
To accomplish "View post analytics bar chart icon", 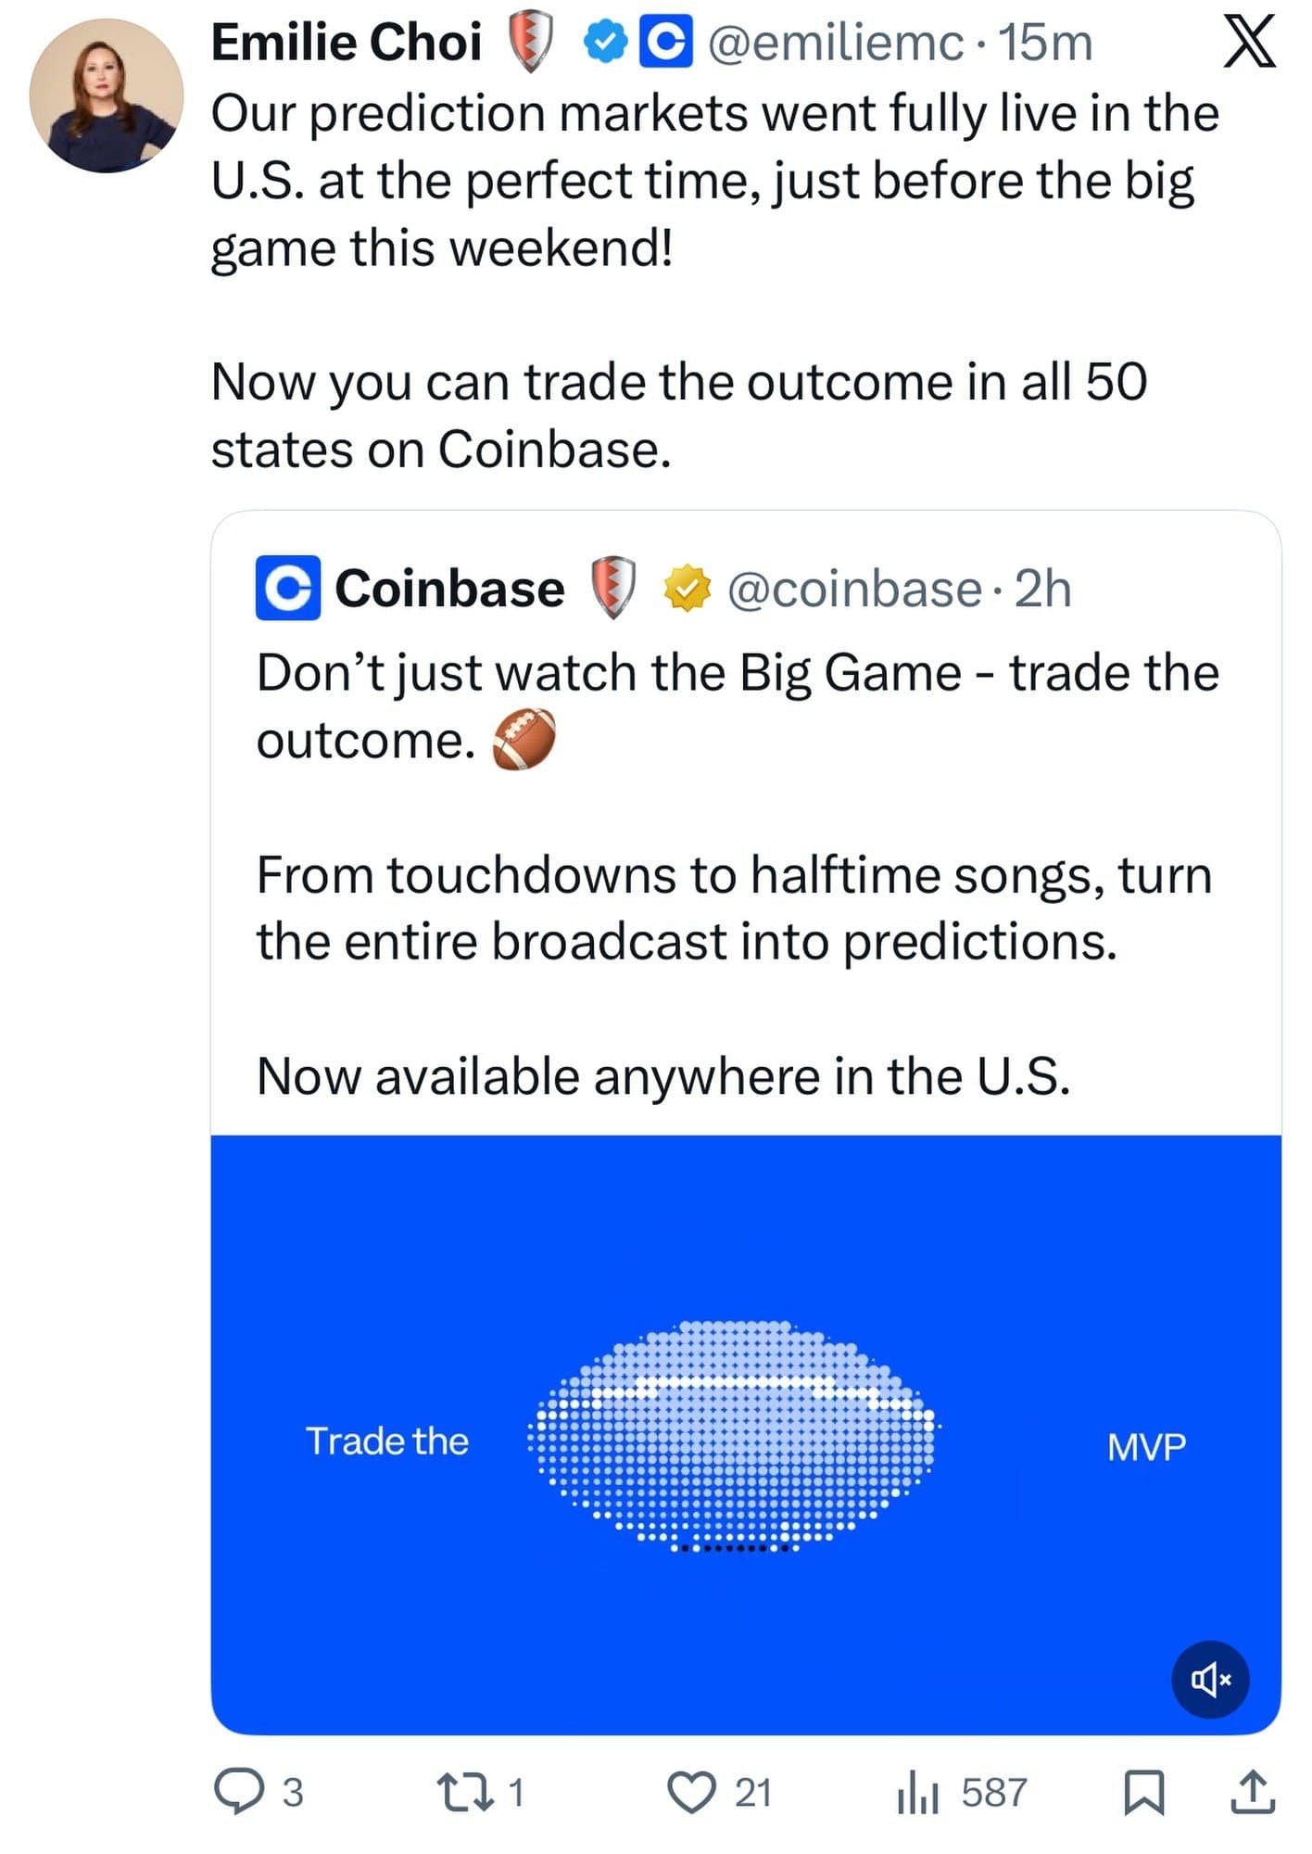I will click(917, 1793).
